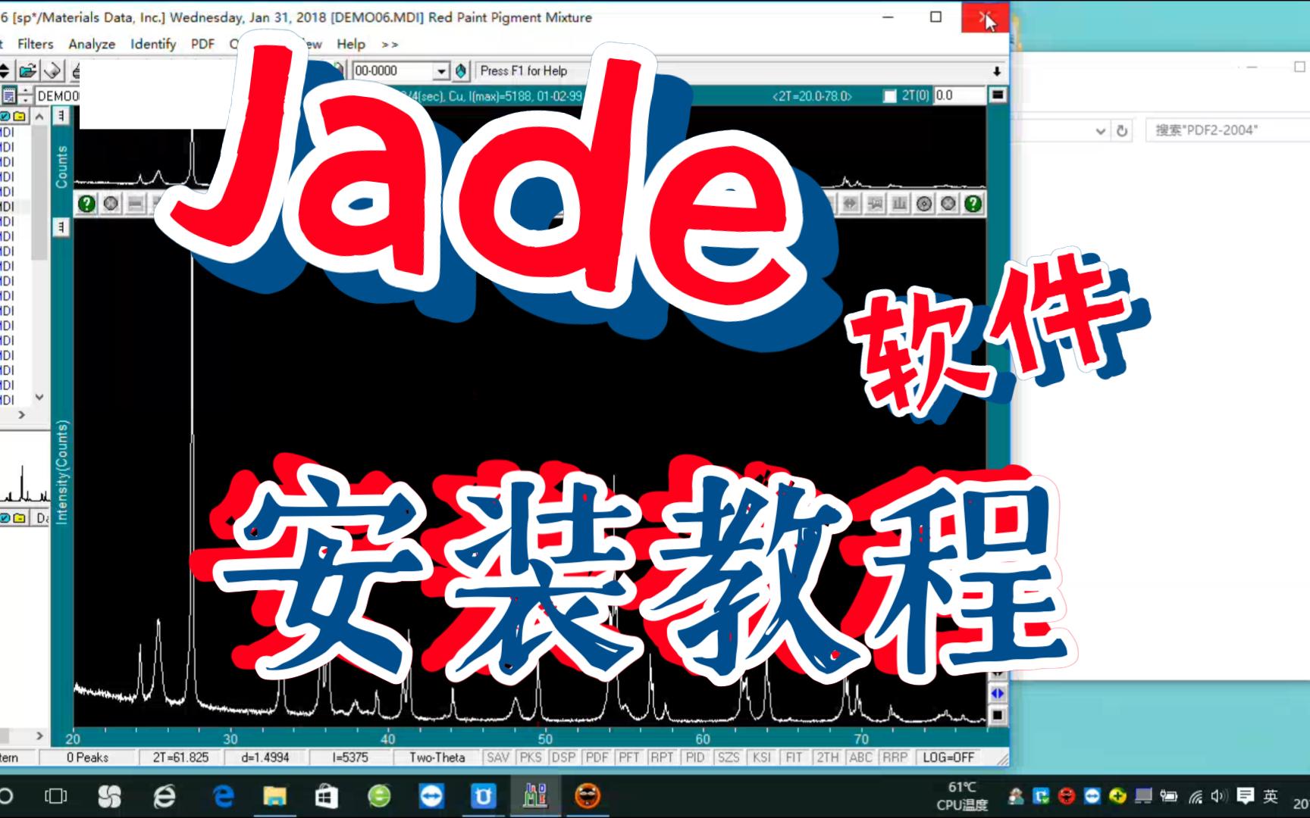Screen dimensions: 1310x818
Task: Click the erase tool icon in the toolbar
Action: pos(52,71)
